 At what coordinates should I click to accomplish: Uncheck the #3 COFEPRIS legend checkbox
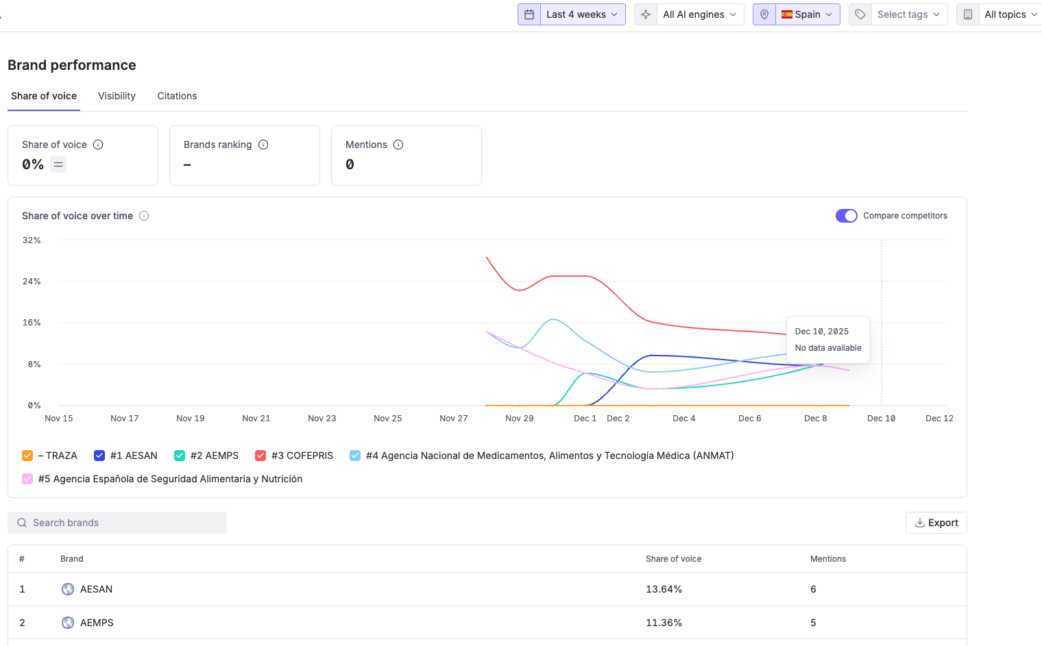(260, 456)
